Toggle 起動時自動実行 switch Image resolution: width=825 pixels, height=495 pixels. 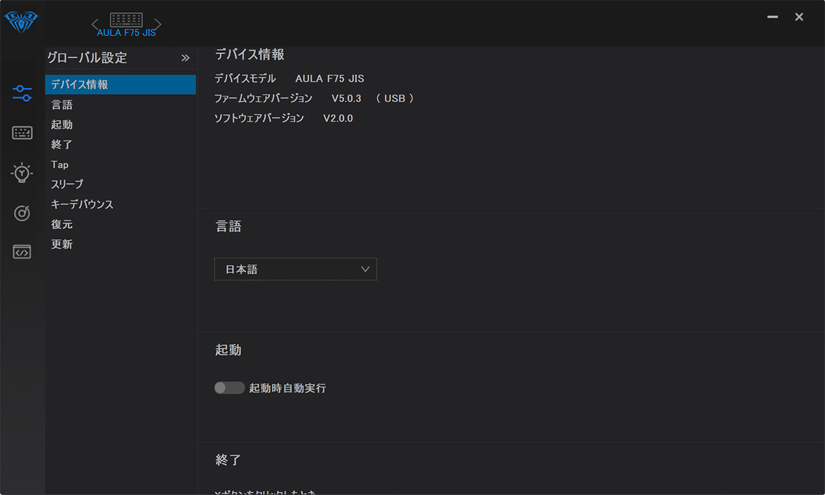[x=229, y=388]
